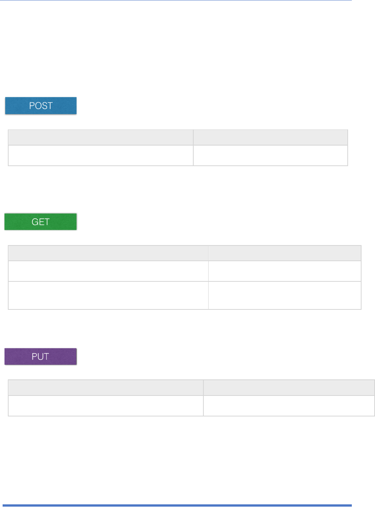Click the green GET method badge

(x=40, y=222)
